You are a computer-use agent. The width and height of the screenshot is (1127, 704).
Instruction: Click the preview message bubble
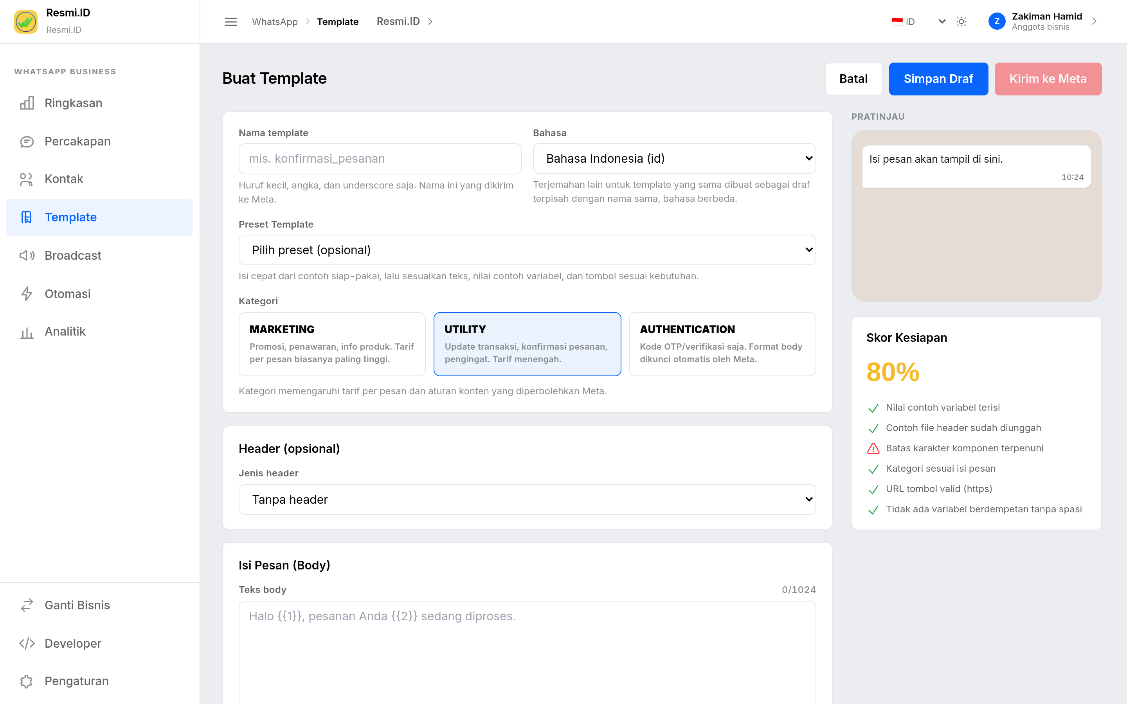pyautogui.click(x=976, y=167)
